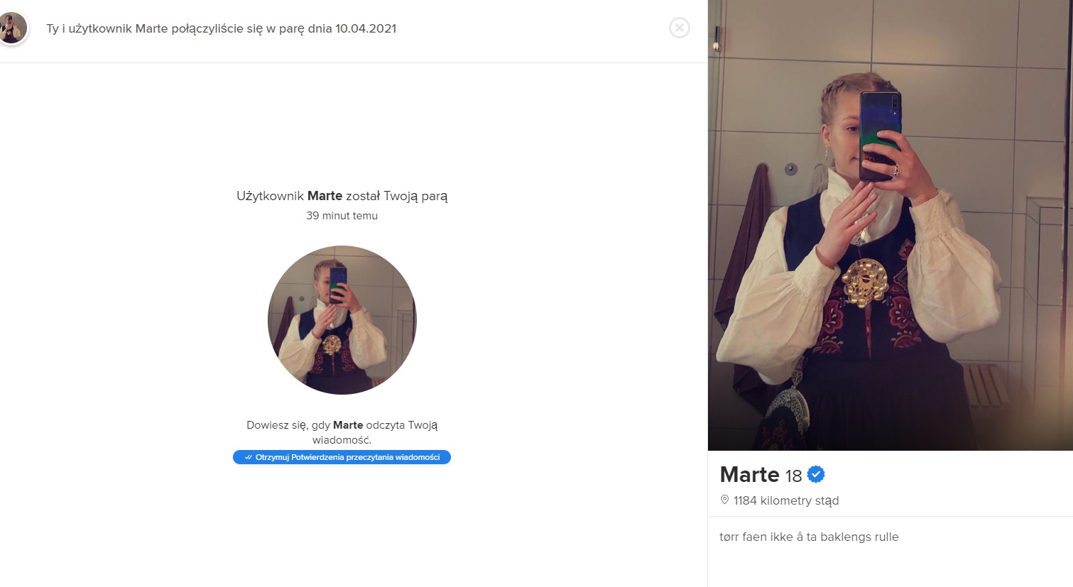Click the bold Marte in został Twoją parą heading
This screenshot has height=587, width=1073.
[x=325, y=196]
